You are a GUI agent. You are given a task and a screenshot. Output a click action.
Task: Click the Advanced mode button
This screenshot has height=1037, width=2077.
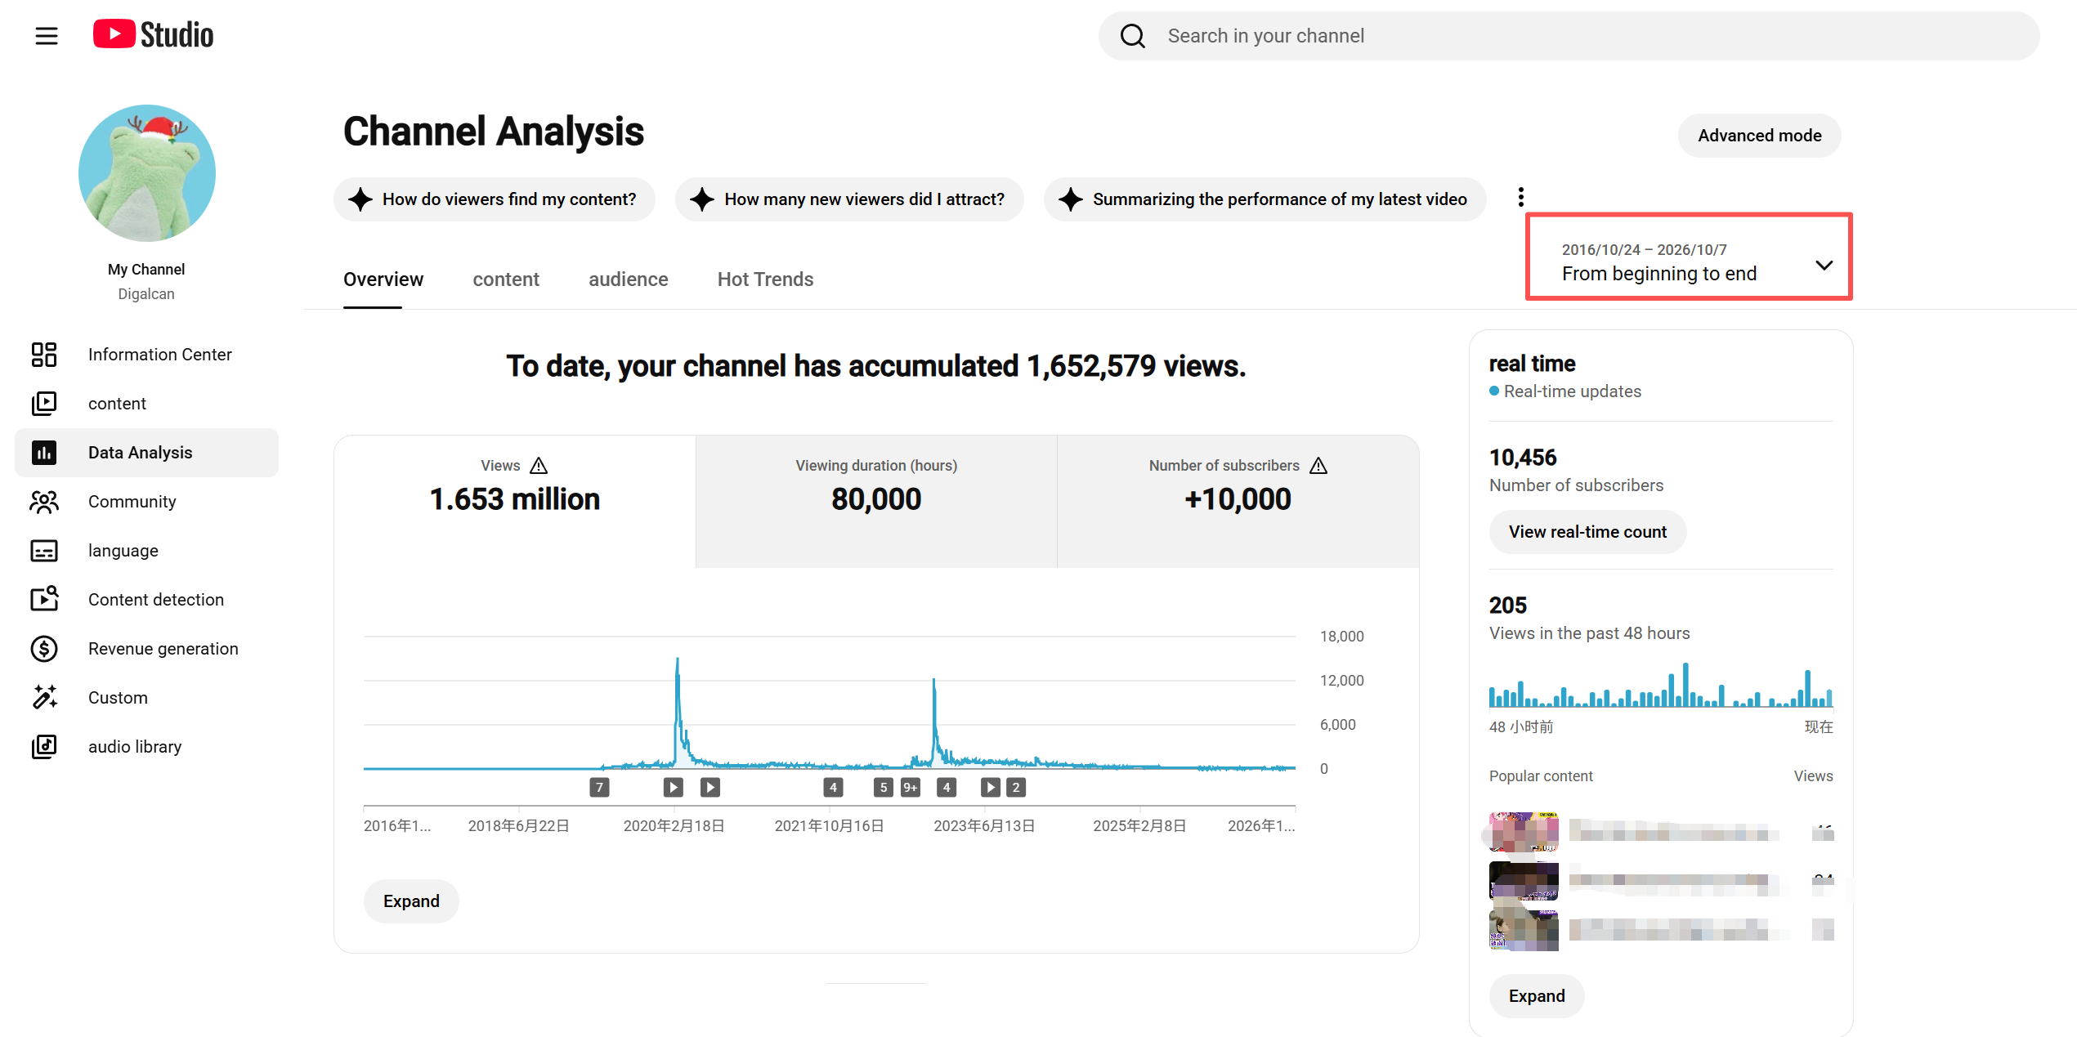[1759, 136]
